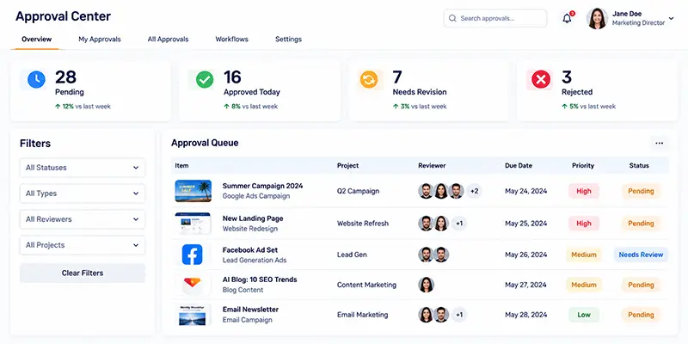Open the Settings tab
The width and height of the screenshot is (688, 344).
tap(288, 39)
